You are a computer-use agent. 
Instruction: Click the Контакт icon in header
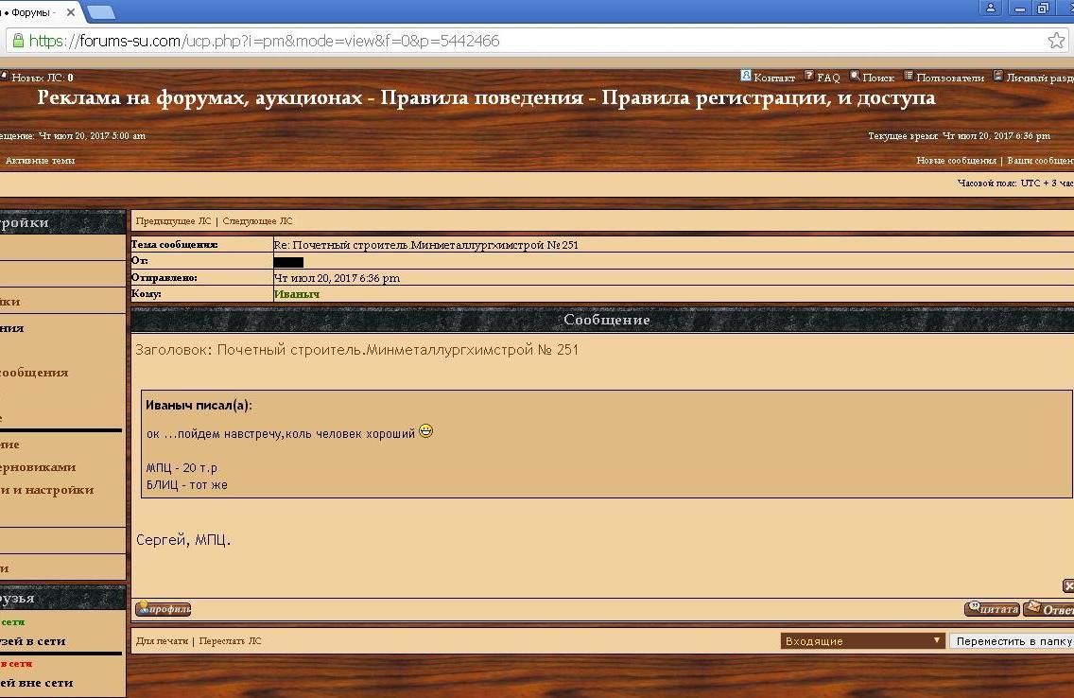click(745, 76)
